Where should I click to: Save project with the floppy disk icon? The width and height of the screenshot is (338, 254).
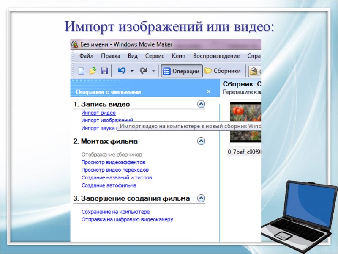click(x=104, y=71)
